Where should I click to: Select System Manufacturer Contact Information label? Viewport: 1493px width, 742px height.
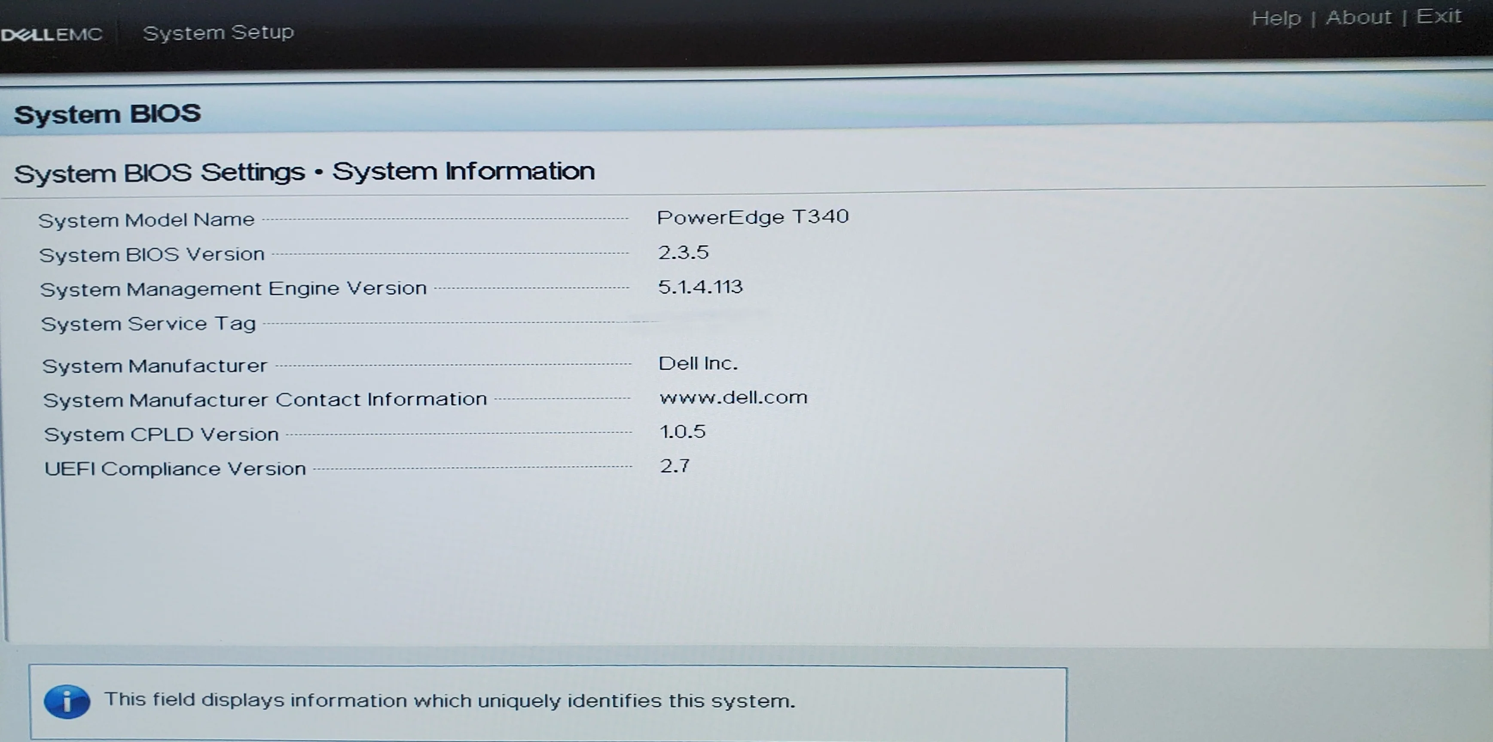tap(265, 400)
